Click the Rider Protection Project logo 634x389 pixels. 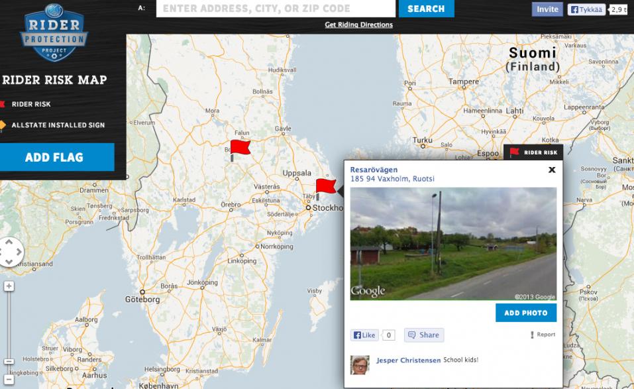click(53, 33)
